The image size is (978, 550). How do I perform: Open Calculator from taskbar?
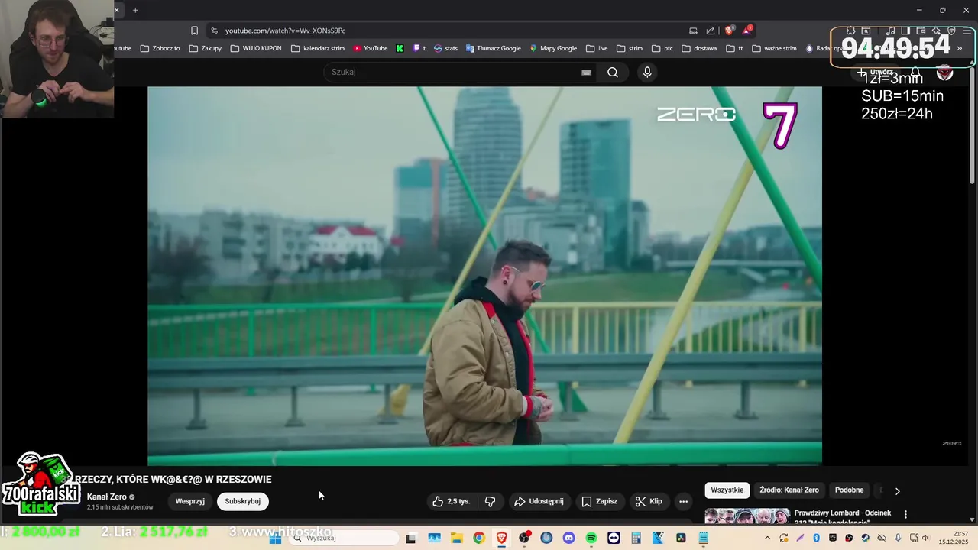pyautogui.click(x=636, y=538)
